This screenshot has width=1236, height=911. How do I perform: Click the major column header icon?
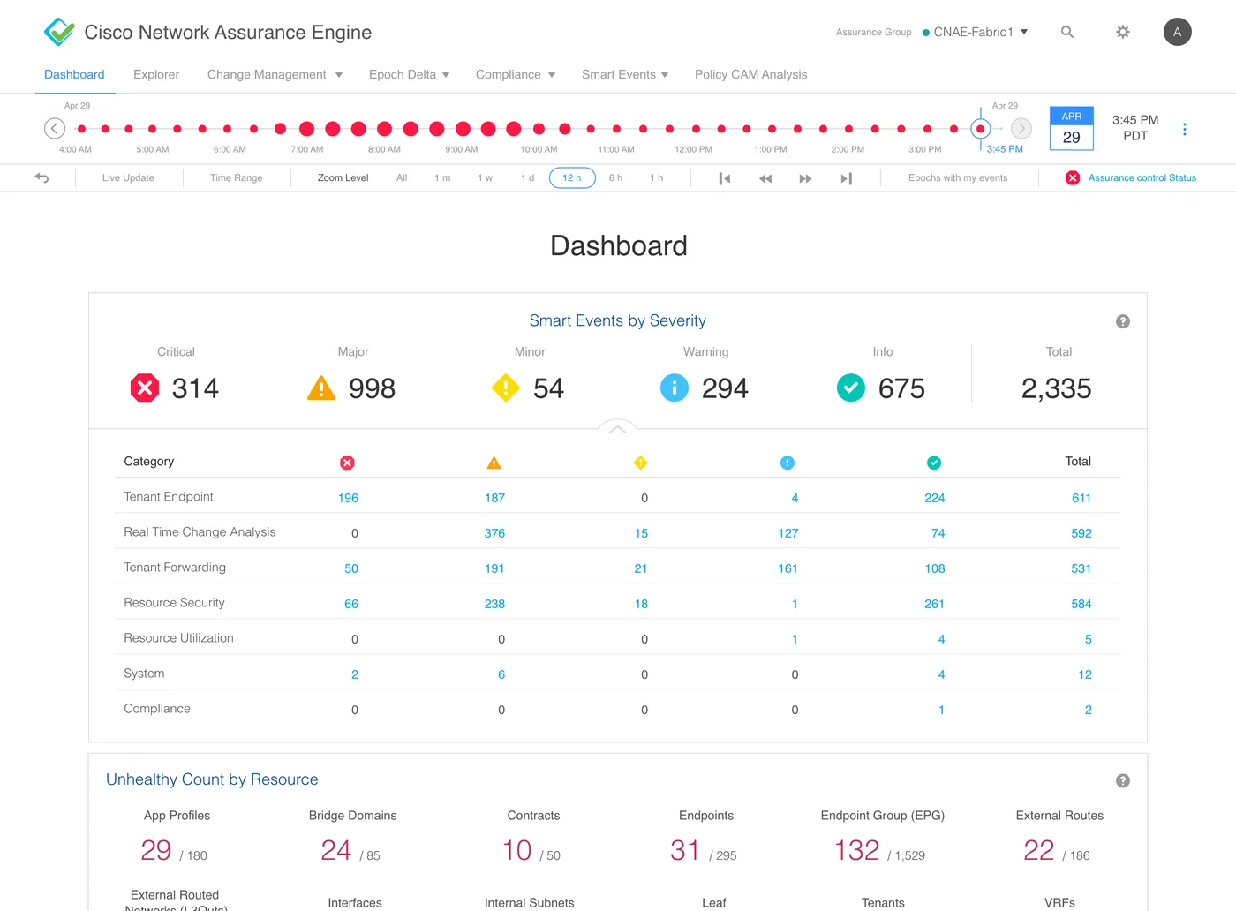point(494,463)
